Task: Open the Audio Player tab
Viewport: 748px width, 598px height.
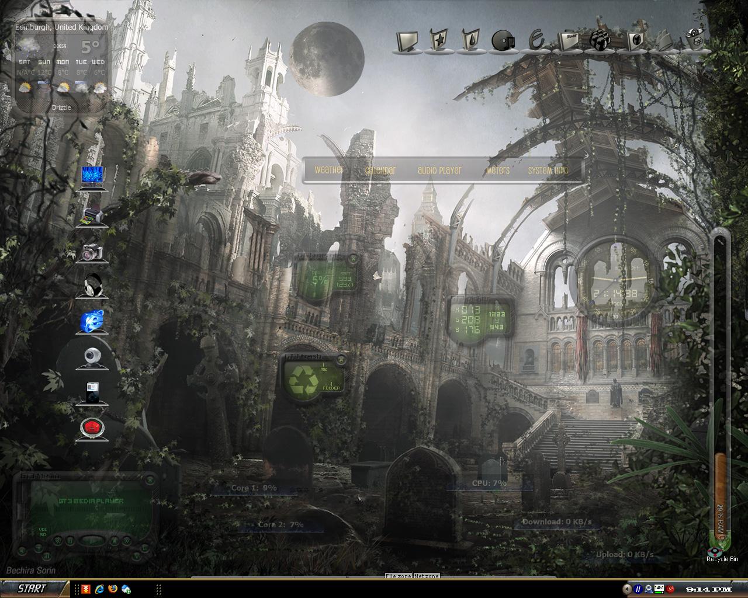Action: coord(439,170)
